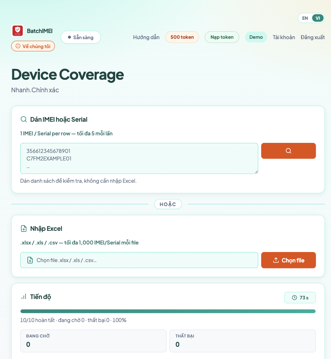Click the upload arrow icon on Chọn file button

276,260
